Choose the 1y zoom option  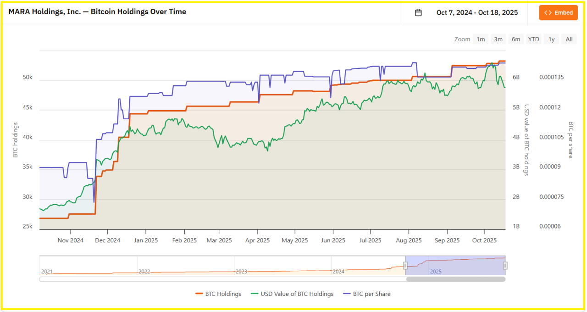coord(552,39)
